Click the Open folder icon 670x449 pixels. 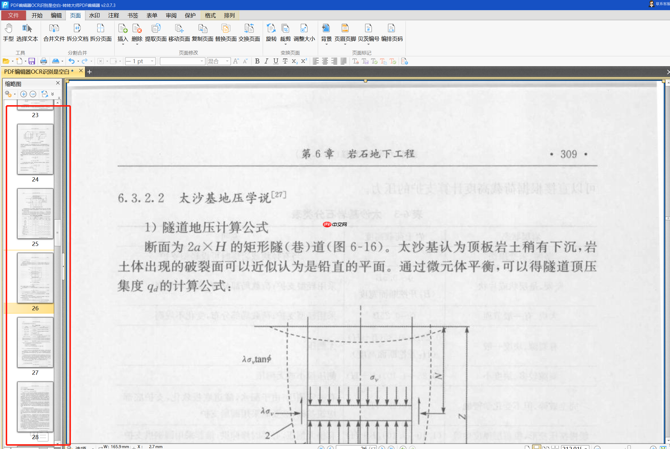point(6,61)
